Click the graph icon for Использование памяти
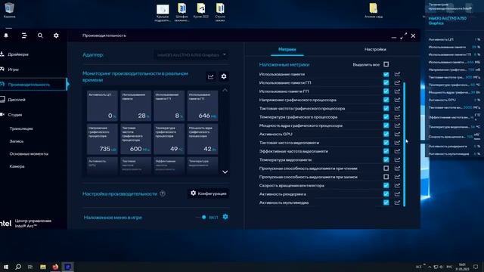 (x=397, y=74)
